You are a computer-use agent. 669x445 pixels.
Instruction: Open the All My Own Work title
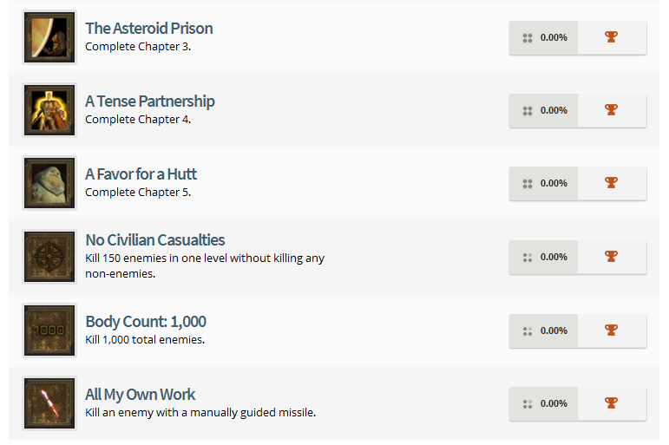(x=140, y=395)
